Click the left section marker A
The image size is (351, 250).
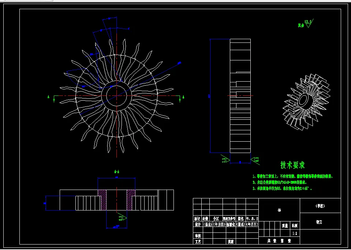click(x=48, y=97)
